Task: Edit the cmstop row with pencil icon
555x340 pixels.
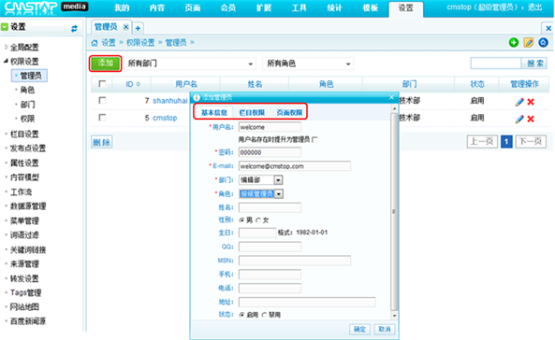Action: [519, 119]
